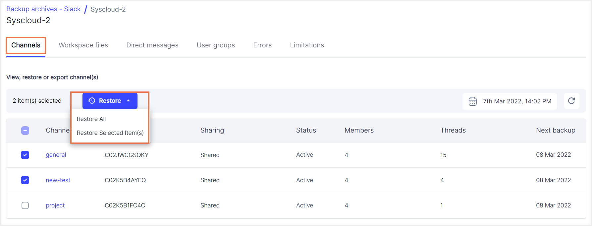Select the Limitations tab

point(307,45)
